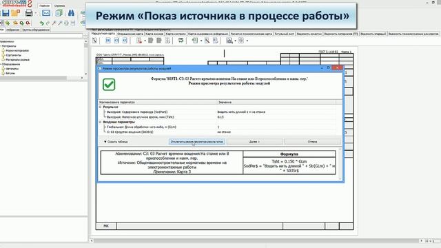Collapse the Оборудование tree node

click(1, 64)
